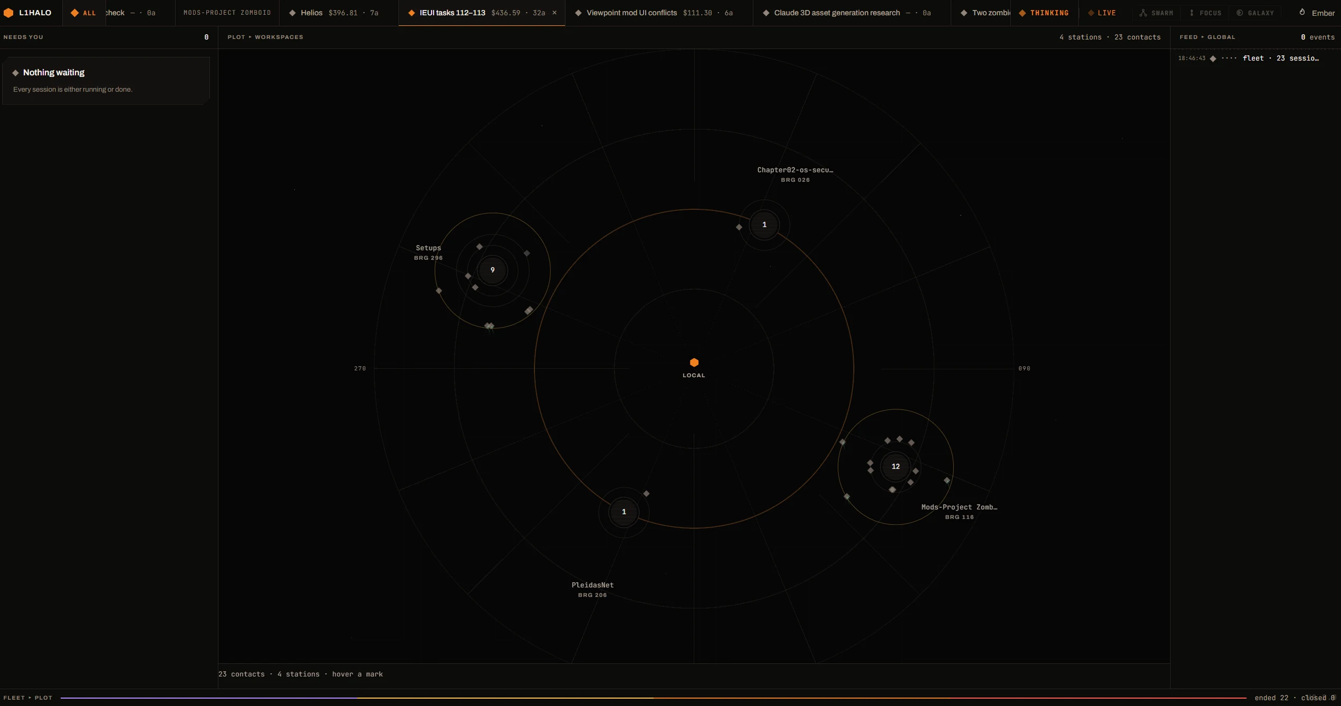This screenshot has height=706, width=1341.
Task: Click the PLOT ▸ WORKSPACES breadcrumb
Action: tap(265, 37)
